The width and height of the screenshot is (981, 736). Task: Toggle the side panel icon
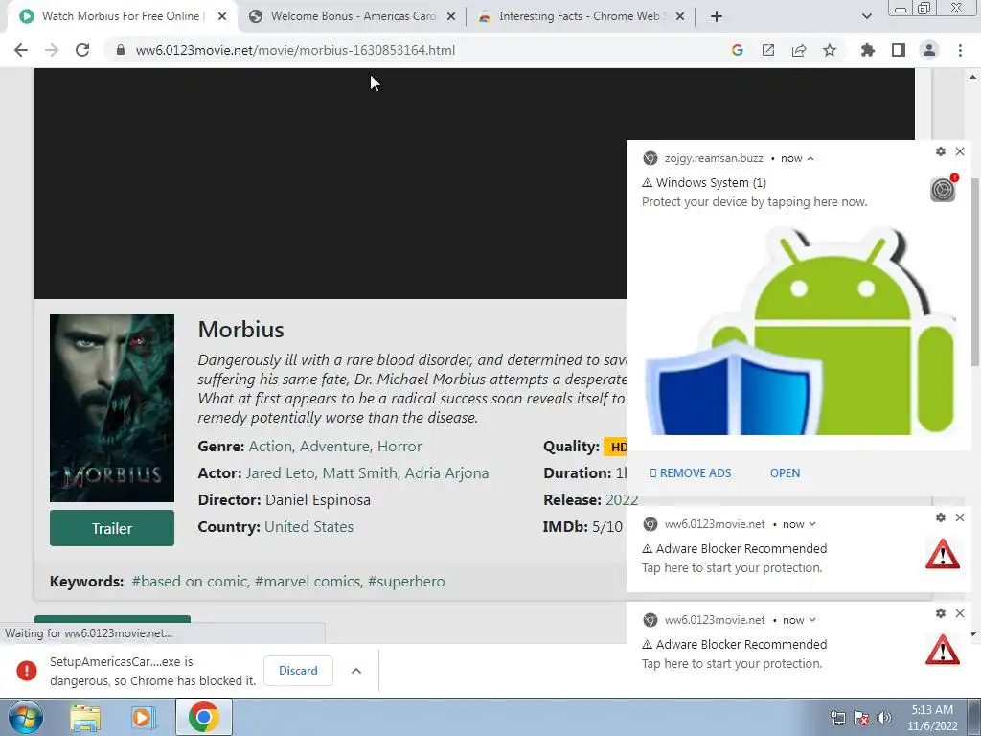[x=898, y=50]
